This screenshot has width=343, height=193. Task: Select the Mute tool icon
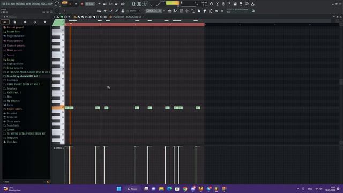pos(90,17)
